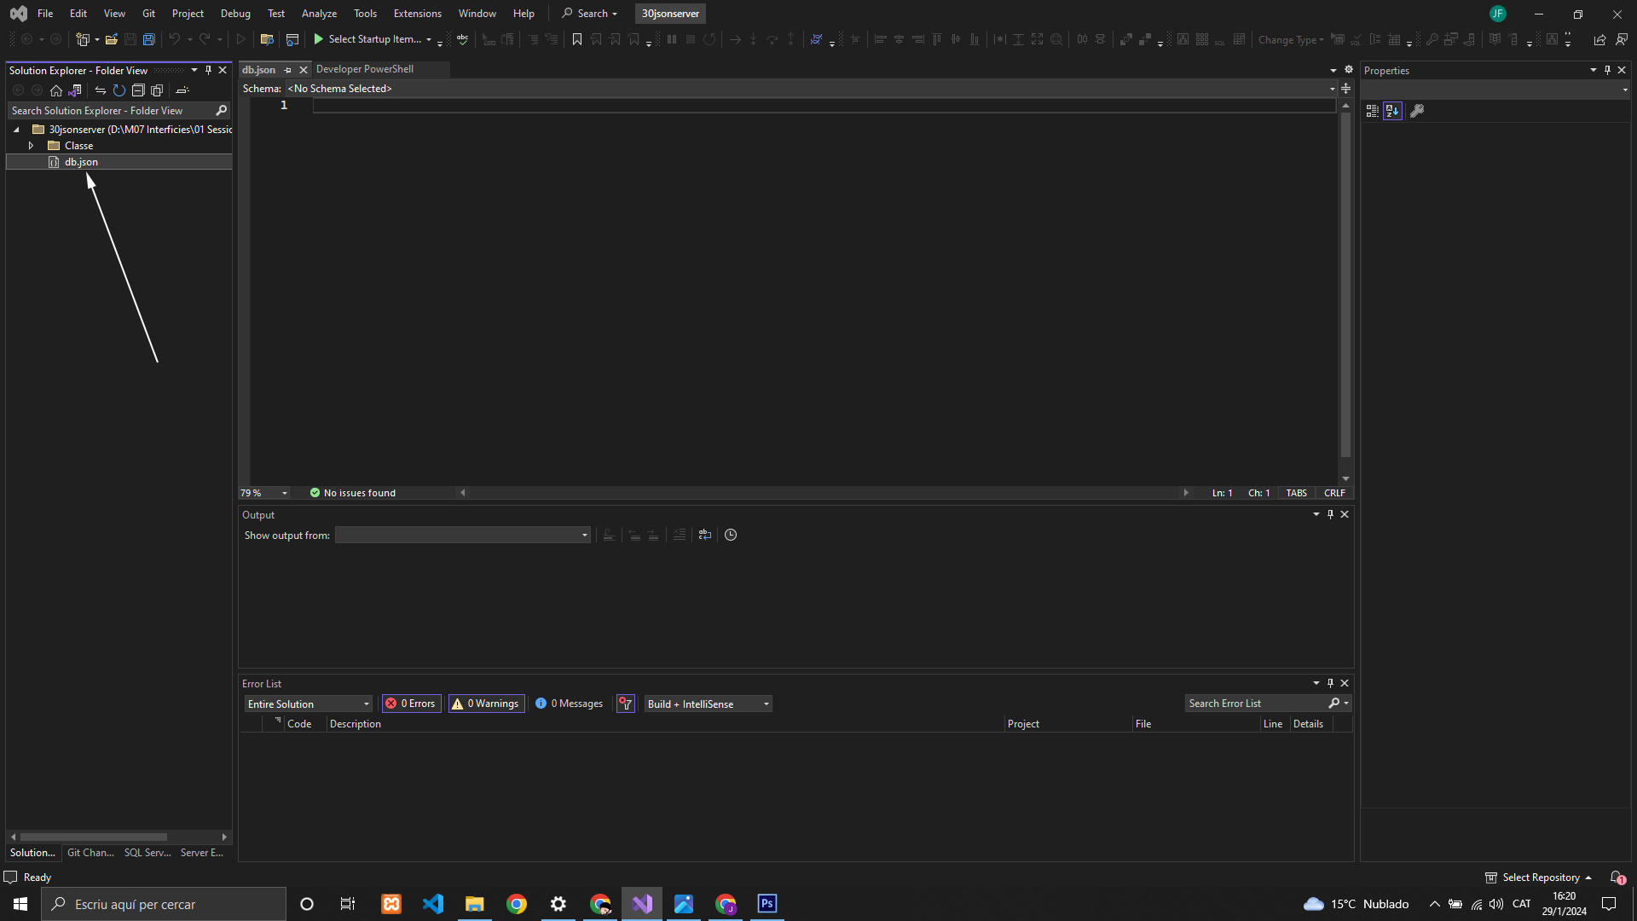Switch to the Developer PowerShell tab
1637x921 pixels.
[365, 69]
